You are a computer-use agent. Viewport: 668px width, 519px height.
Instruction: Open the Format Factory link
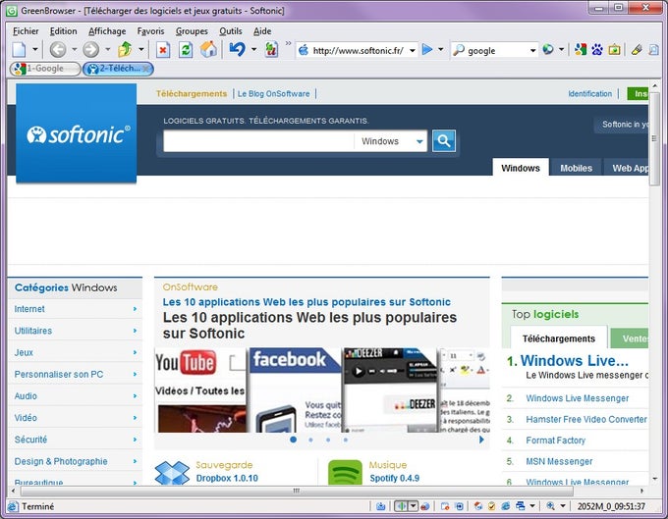556,441
